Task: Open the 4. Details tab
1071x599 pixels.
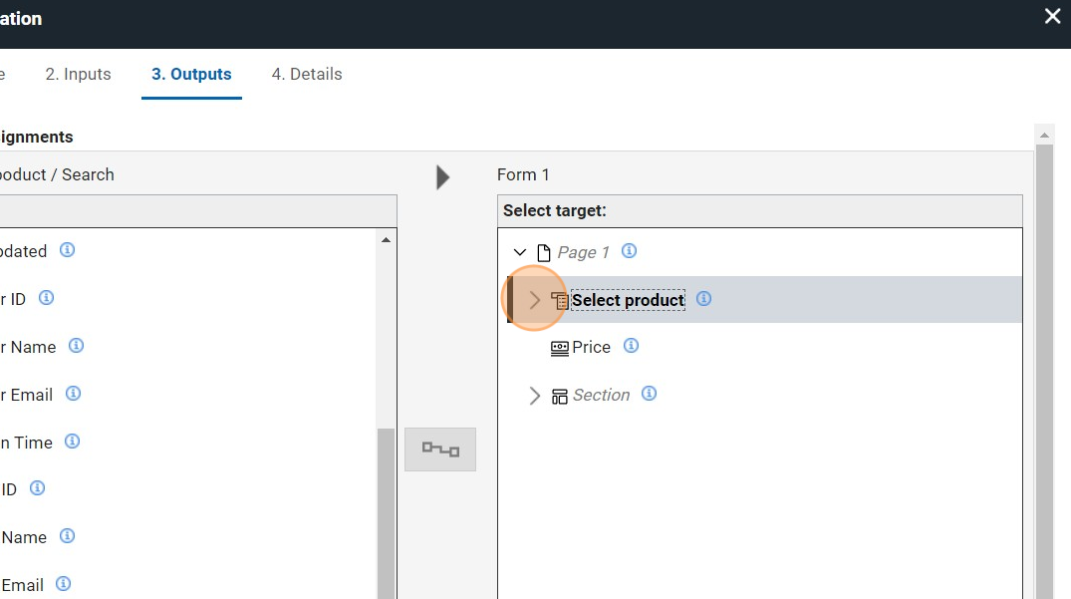Action: click(x=307, y=74)
